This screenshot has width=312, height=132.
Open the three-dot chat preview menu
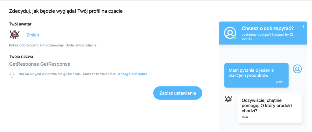(304, 27)
